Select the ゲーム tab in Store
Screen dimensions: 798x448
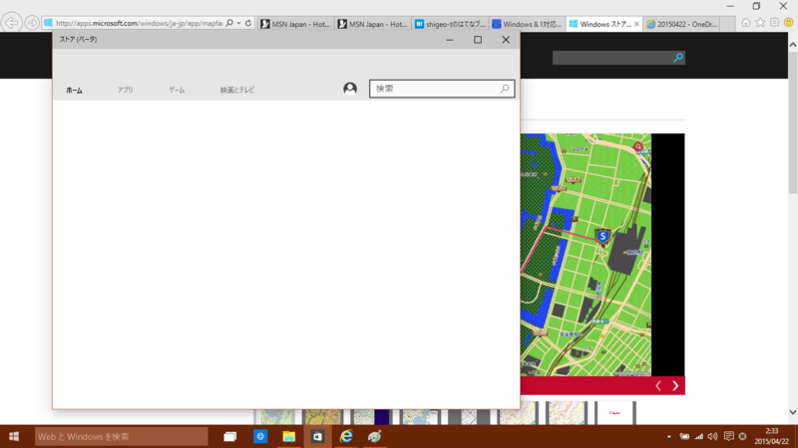[x=177, y=90]
